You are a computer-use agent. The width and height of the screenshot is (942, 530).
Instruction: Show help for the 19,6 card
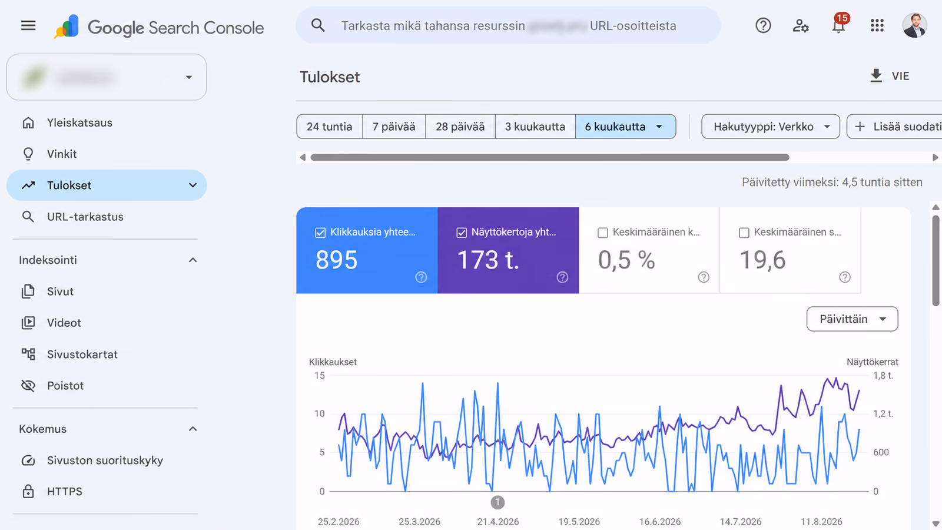click(x=845, y=277)
